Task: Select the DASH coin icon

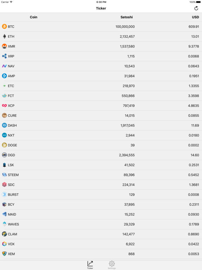Action: tap(4, 126)
